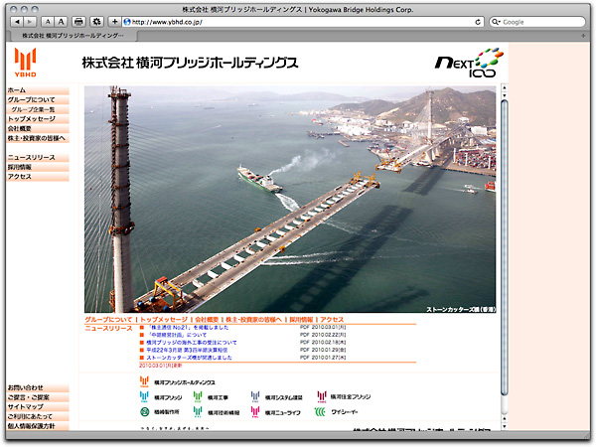Click the browser Back arrow button
This screenshot has width=596, height=447.
20,21
